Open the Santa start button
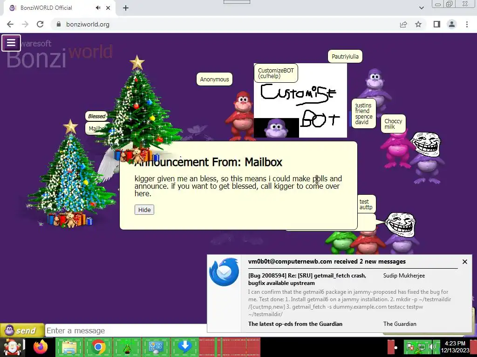Viewport: 477px width, 357px height. coord(12,348)
